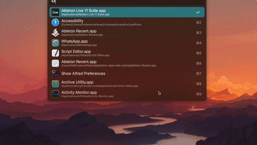Click the ⌘4 shortcut label
Viewport: 257px width, 145px height.
click(x=199, y=43)
